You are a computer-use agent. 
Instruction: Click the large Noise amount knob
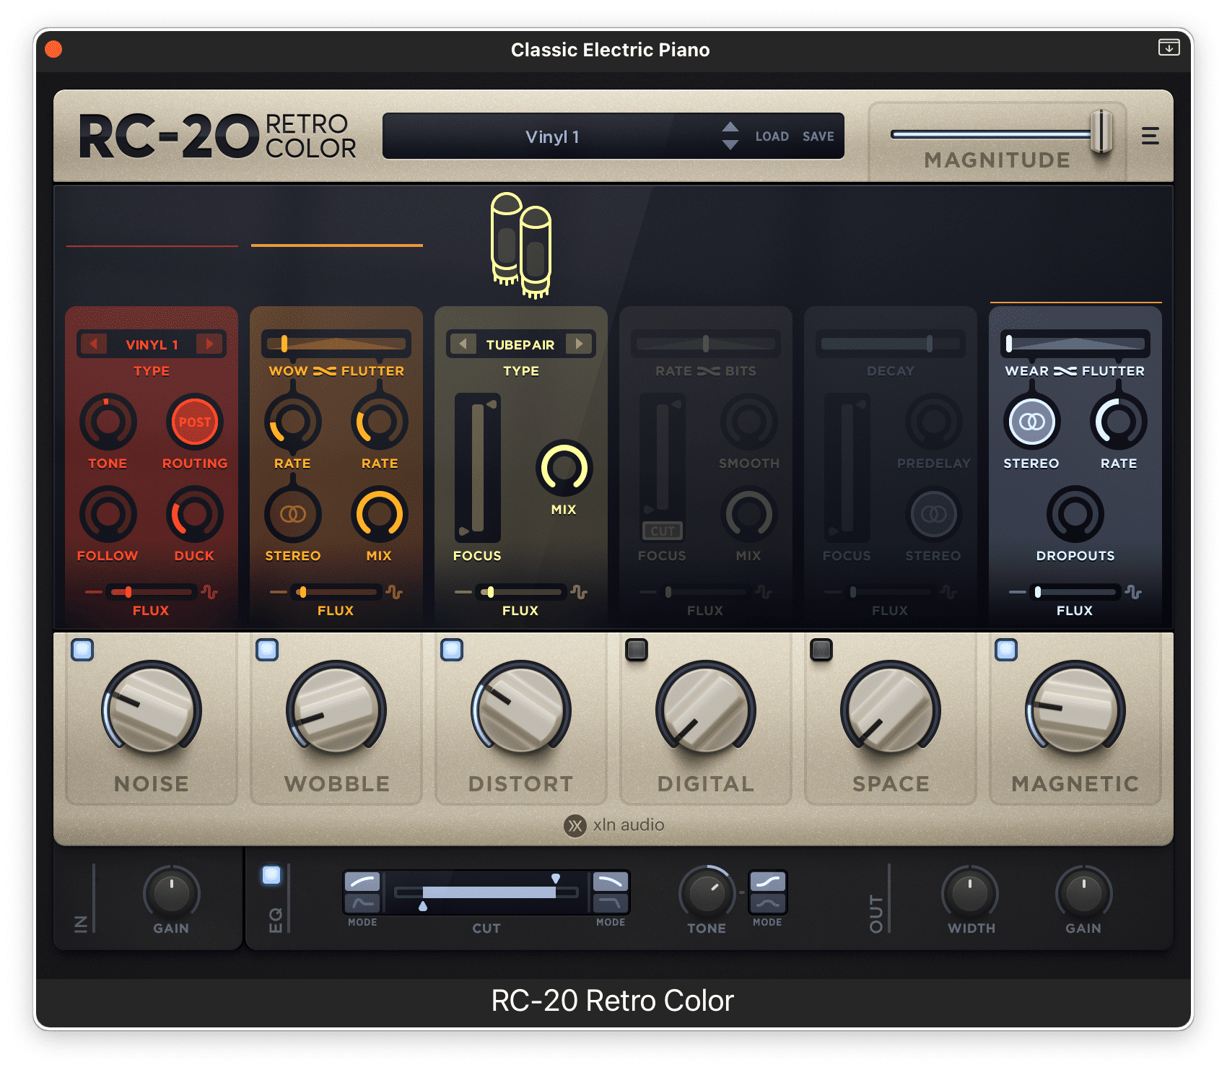pyautogui.click(x=152, y=710)
